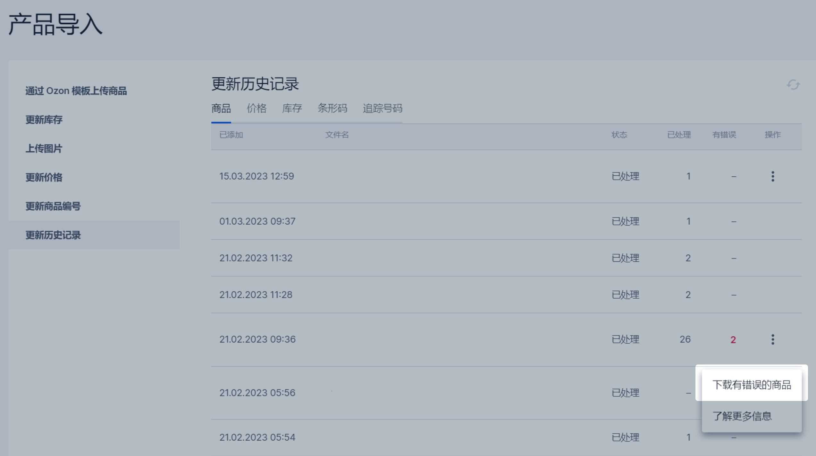Switch to the 商品 tab
Screen dimensions: 816x456
tap(221, 108)
